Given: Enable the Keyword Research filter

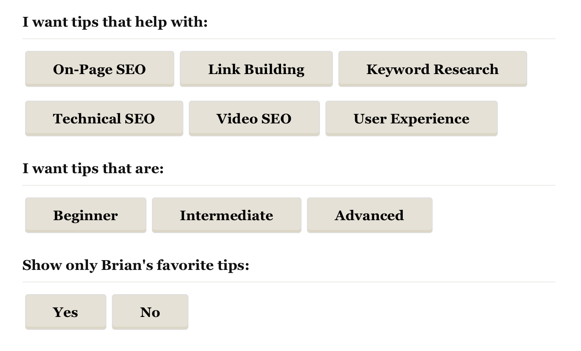Looking at the screenshot, I should coord(432,69).
